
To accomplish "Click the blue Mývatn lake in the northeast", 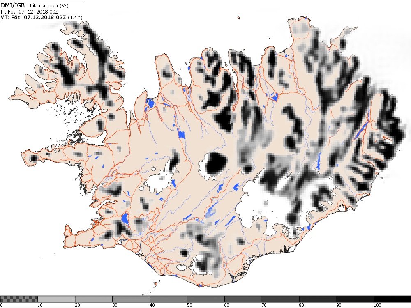I will pos(275,97).
